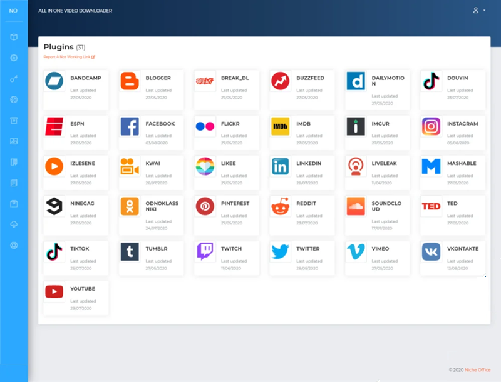
Task: Click the NO logo in sidebar header
Action: tap(13, 11)
